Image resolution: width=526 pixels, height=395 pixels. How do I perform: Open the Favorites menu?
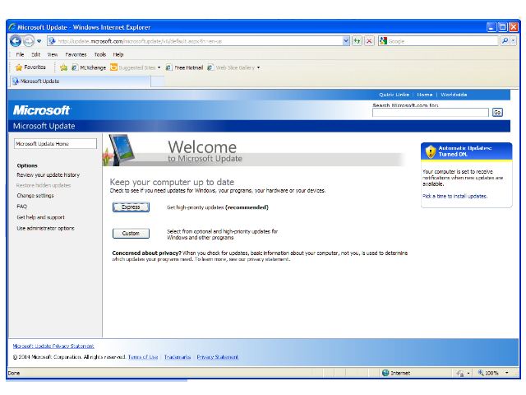pos(76,54)
